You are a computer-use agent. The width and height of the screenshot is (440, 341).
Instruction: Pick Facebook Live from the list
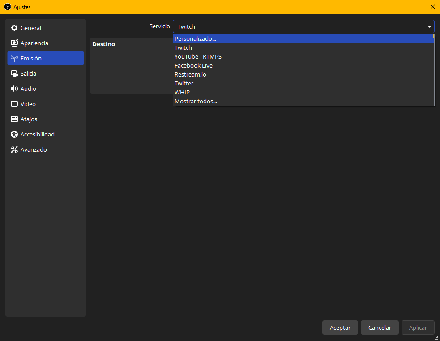[303, 65]
